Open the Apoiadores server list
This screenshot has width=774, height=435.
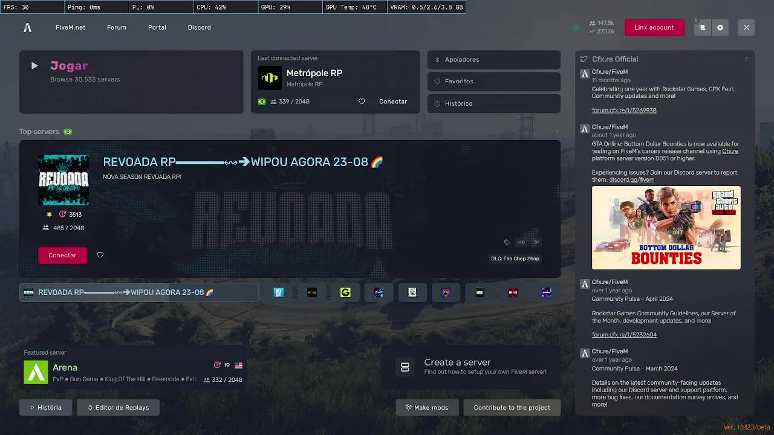[x=494, y=59]
